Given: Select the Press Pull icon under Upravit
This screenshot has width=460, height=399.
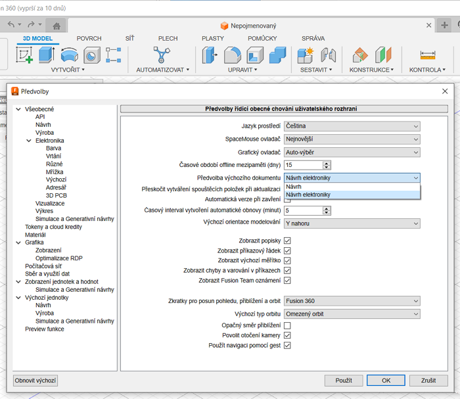Looking at the screenshot, I should click(210, 55).
